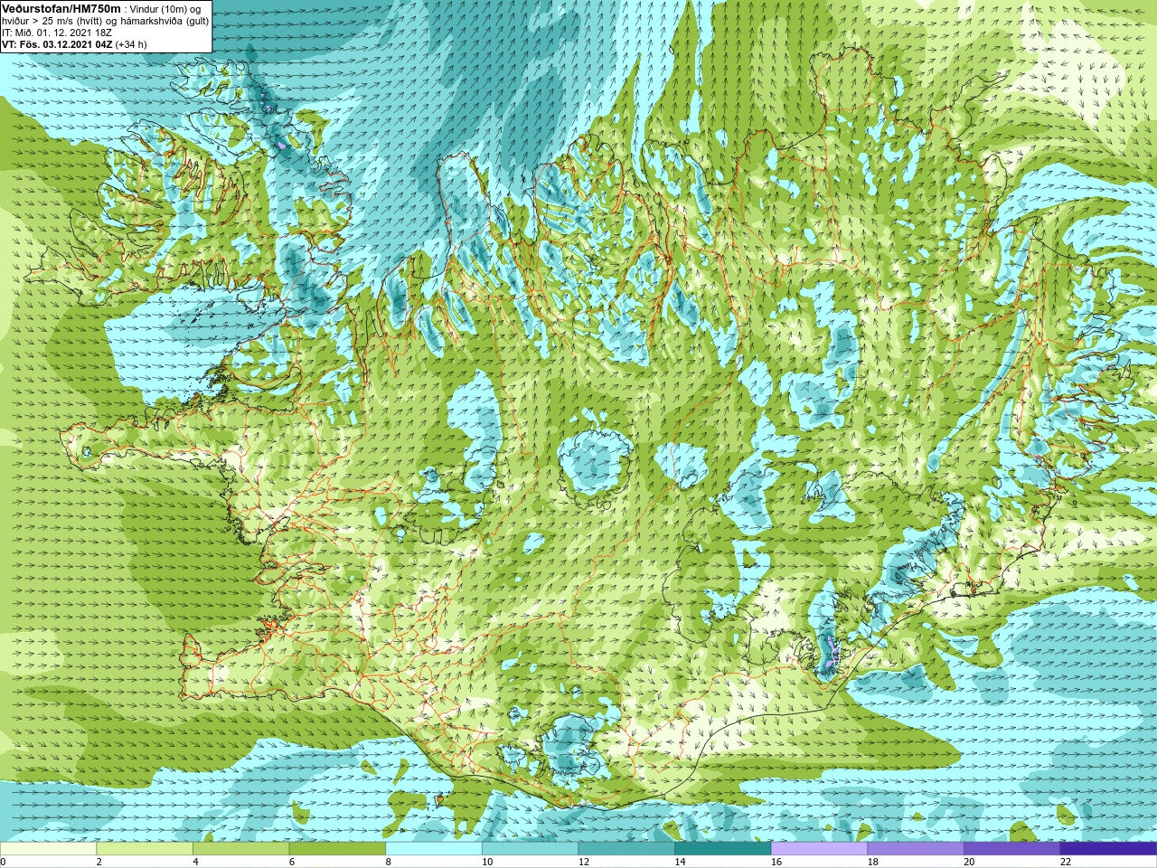Click the '10' tick label on the scale
The height and width of the screenshot is (868, 1157).
tap(487, 863)
